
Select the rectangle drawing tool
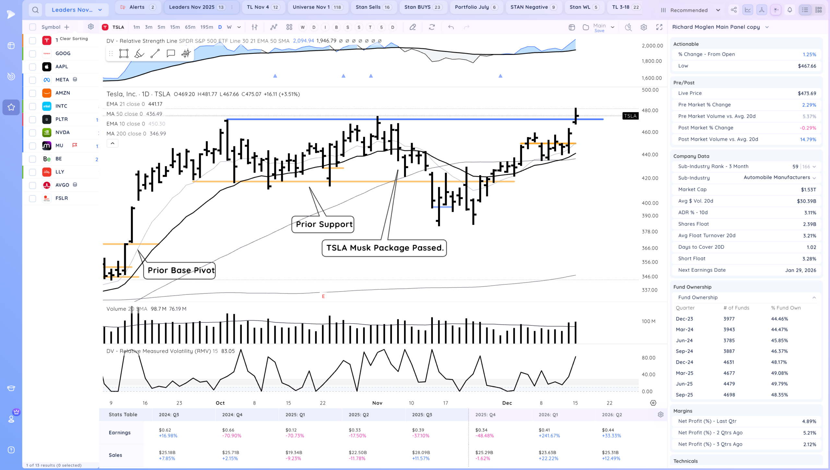(124, 53)
